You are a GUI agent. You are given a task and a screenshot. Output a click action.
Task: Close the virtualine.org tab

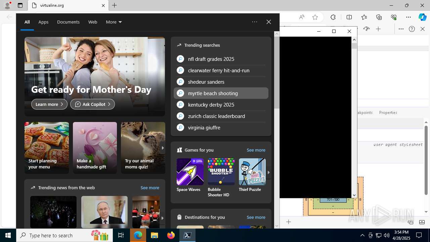pyautogui.click(x=103, y=5)
